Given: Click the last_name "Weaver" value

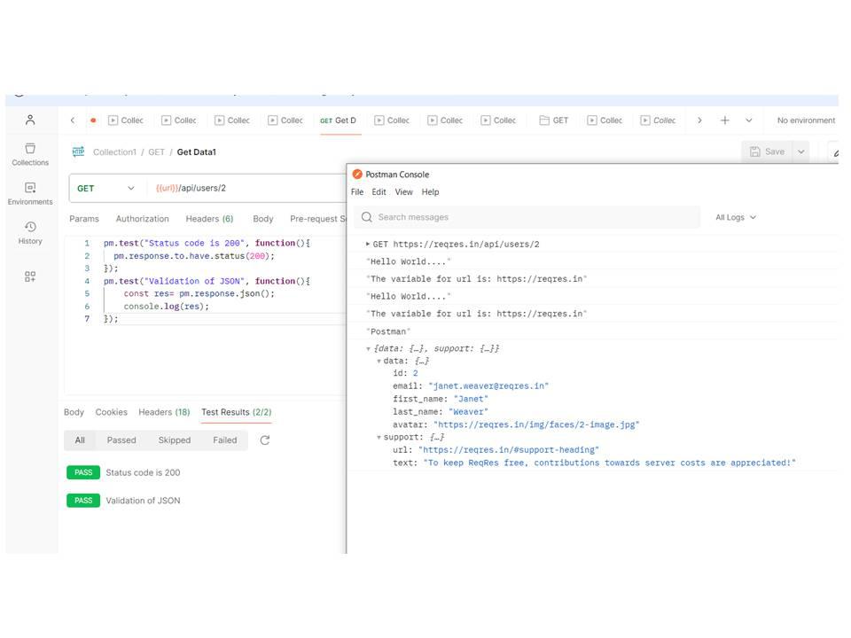Looking at the screenshot, I should [468, 412].
